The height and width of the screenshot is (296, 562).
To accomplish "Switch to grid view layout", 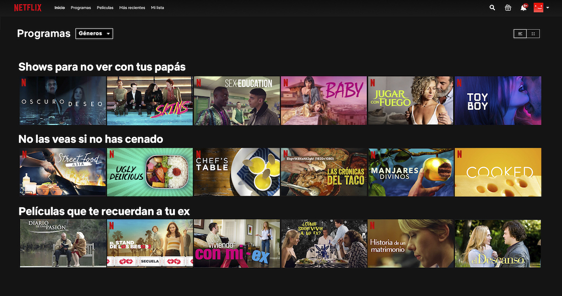I will [x=533, y=34].
